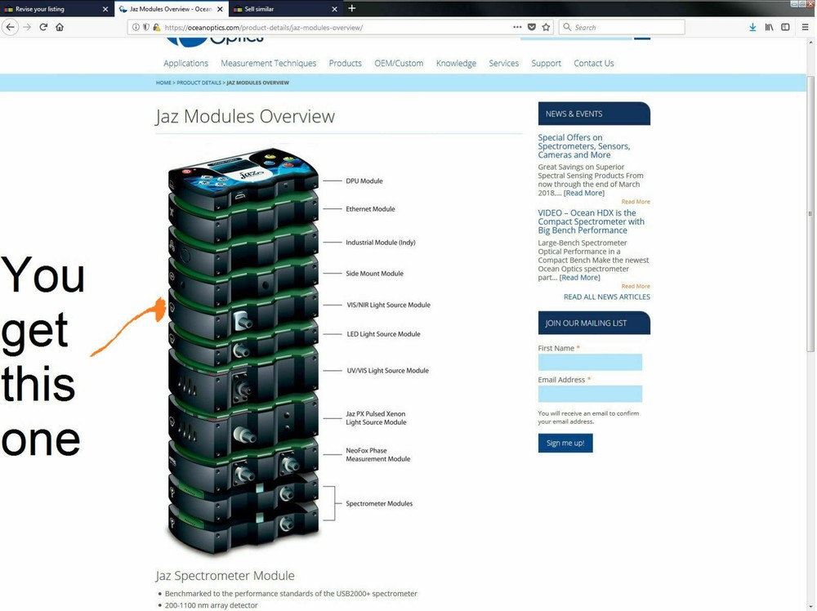Click the Jaz PX Pulsed Xenon label
This screenshot has width=817, height=611.
[376, 417]
